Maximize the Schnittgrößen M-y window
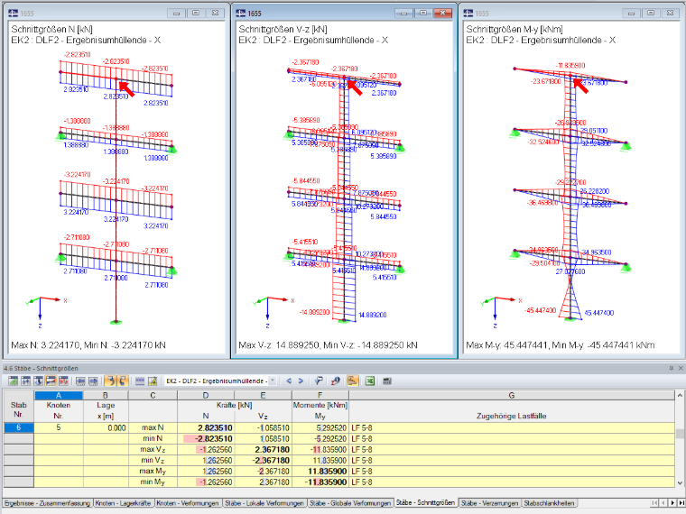 (651, 14)
